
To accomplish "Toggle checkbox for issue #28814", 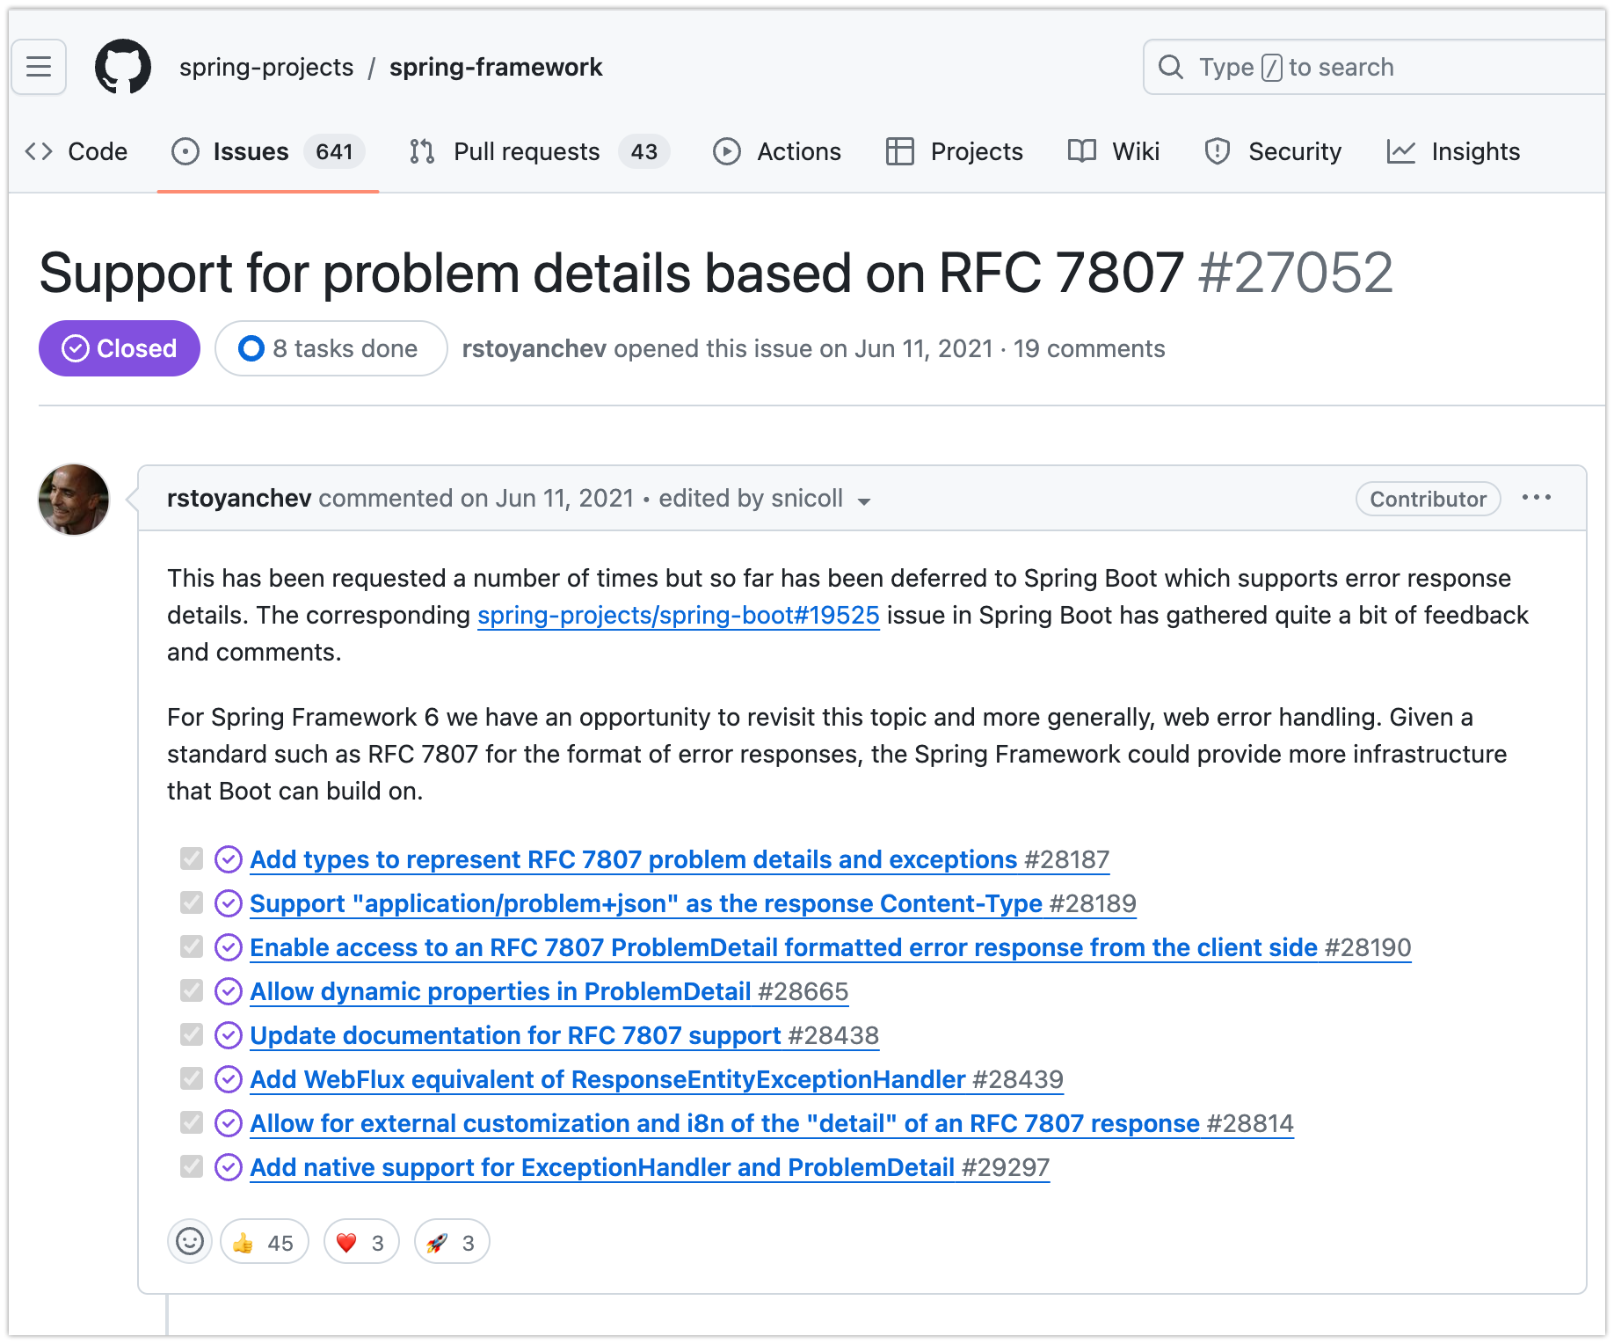I will 192,1122.
